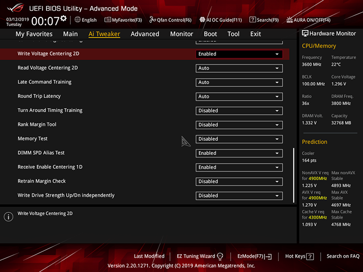
Task: Select Receive Enable Centering 1D label
Action: (x=50, y=167)
